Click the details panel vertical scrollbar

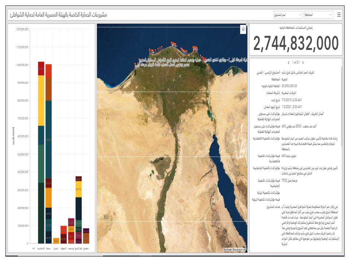click(342, 106)
